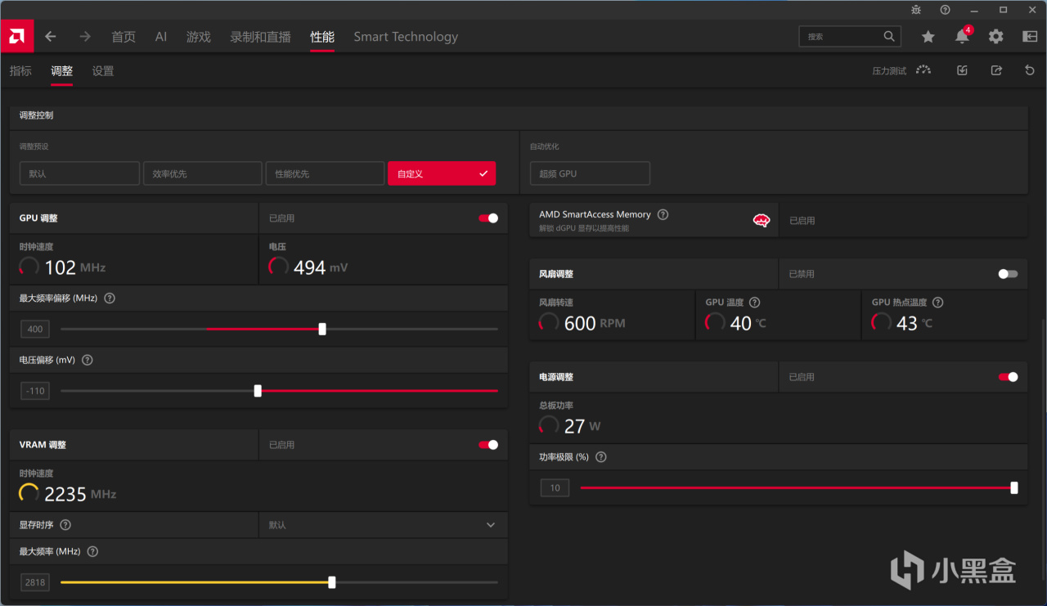Click the VRAM 最大频率 slider handle
This screenshot has height=606, width=1047.
331,582
